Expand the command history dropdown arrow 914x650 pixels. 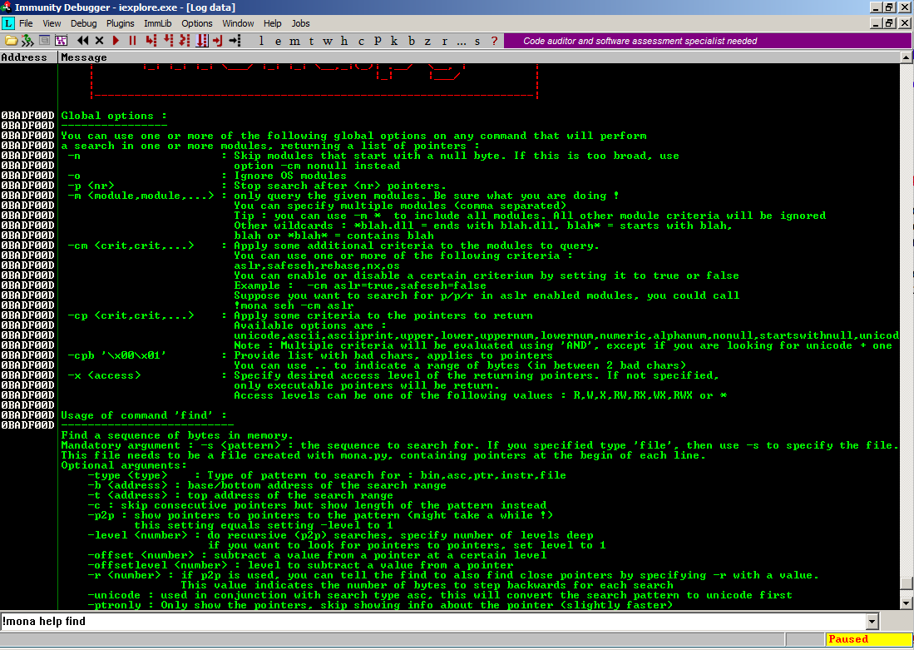pyautogui.click(x=872, y=622)
